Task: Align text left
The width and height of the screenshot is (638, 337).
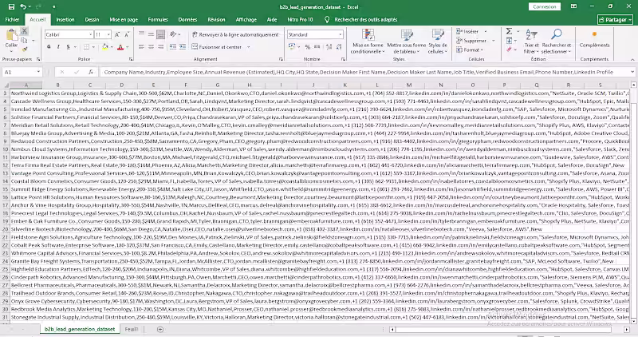Action: tap(141, 47)
